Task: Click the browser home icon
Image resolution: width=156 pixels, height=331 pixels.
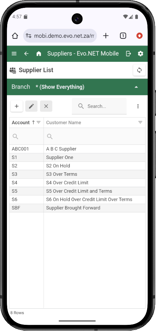Action: [x=15, y=36]
